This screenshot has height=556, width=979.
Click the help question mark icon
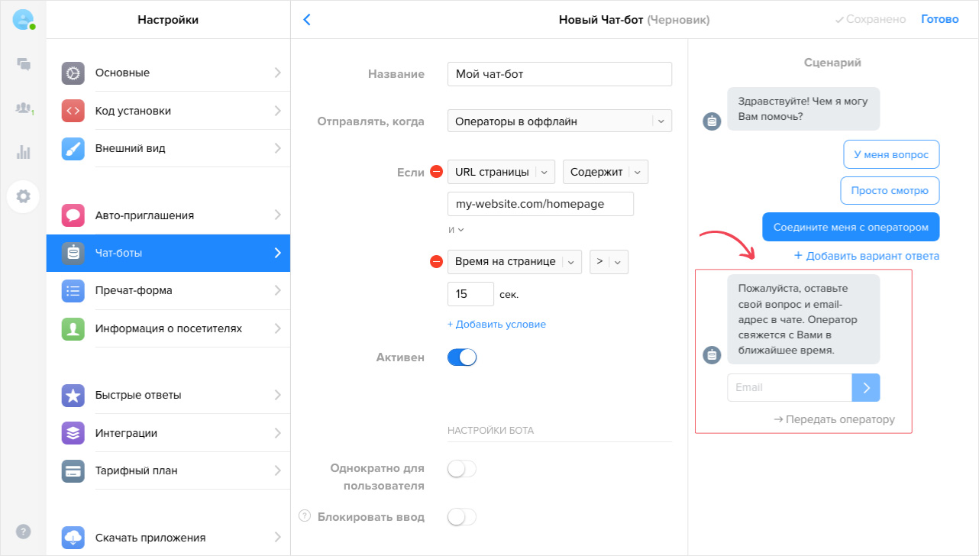24,531
